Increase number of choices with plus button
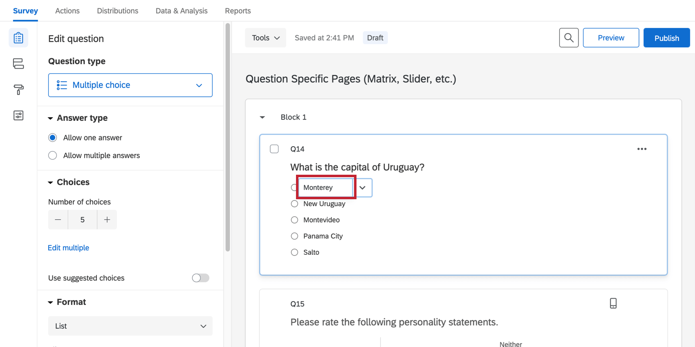 pos(107,220)
